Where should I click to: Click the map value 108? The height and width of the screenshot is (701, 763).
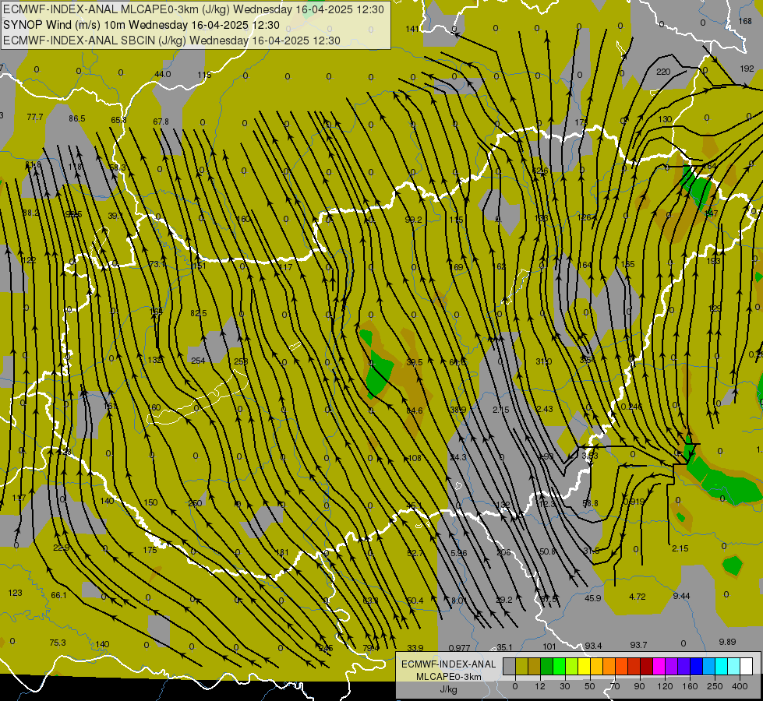click(x=415, y=458)
